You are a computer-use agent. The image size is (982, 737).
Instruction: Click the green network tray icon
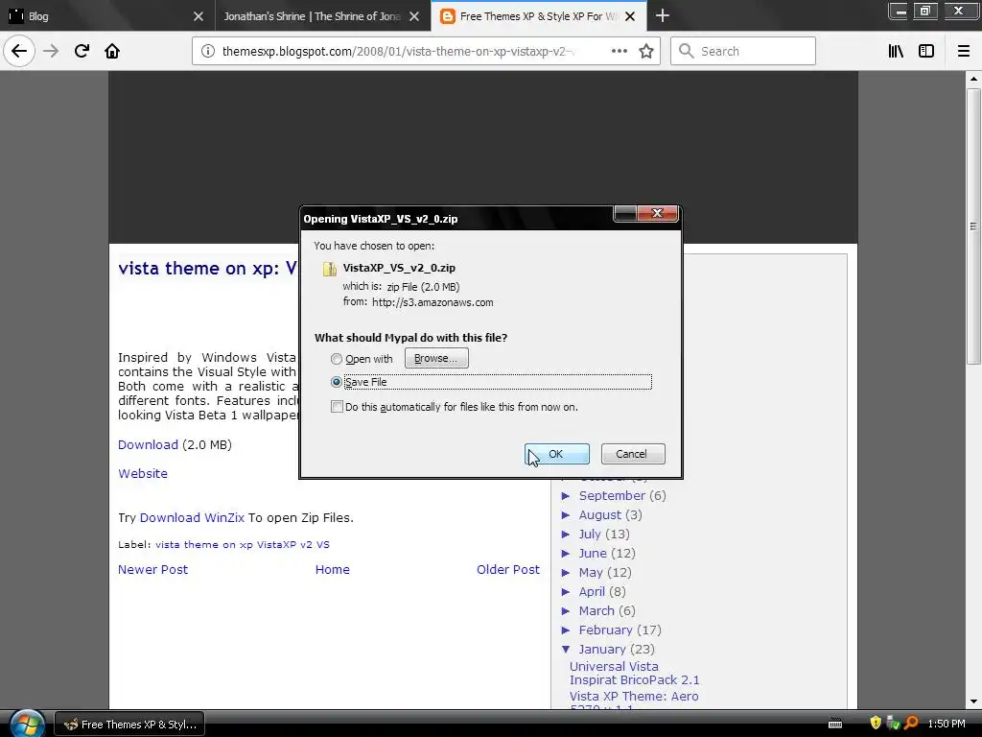894,724
